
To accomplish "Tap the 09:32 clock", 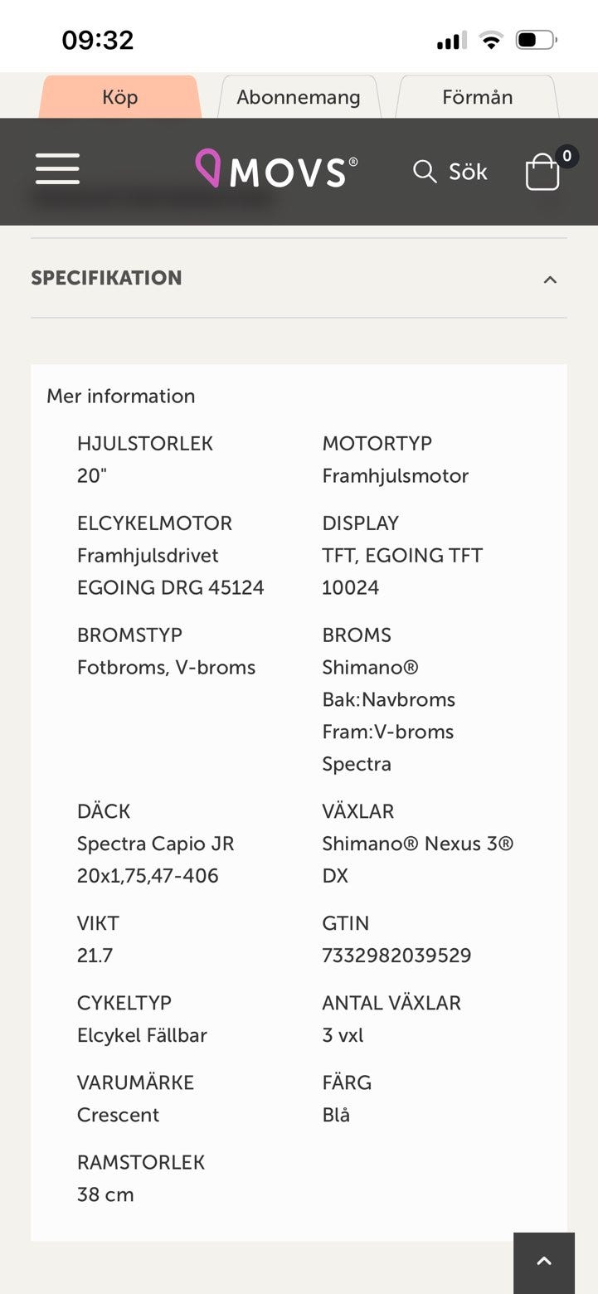I will tap(98, 40).
